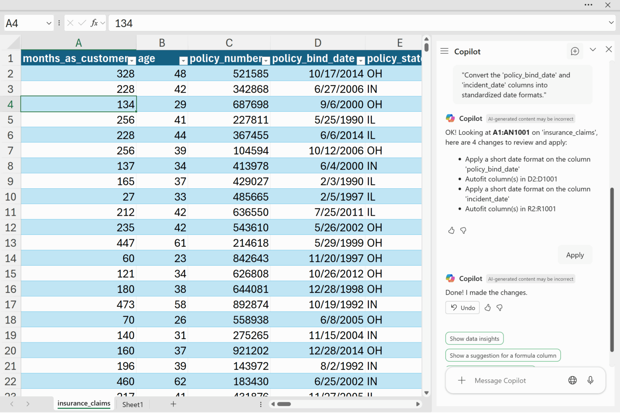Switch to the Sheet1 tab
Screen dimensions: 620x413
click(132, 405)
